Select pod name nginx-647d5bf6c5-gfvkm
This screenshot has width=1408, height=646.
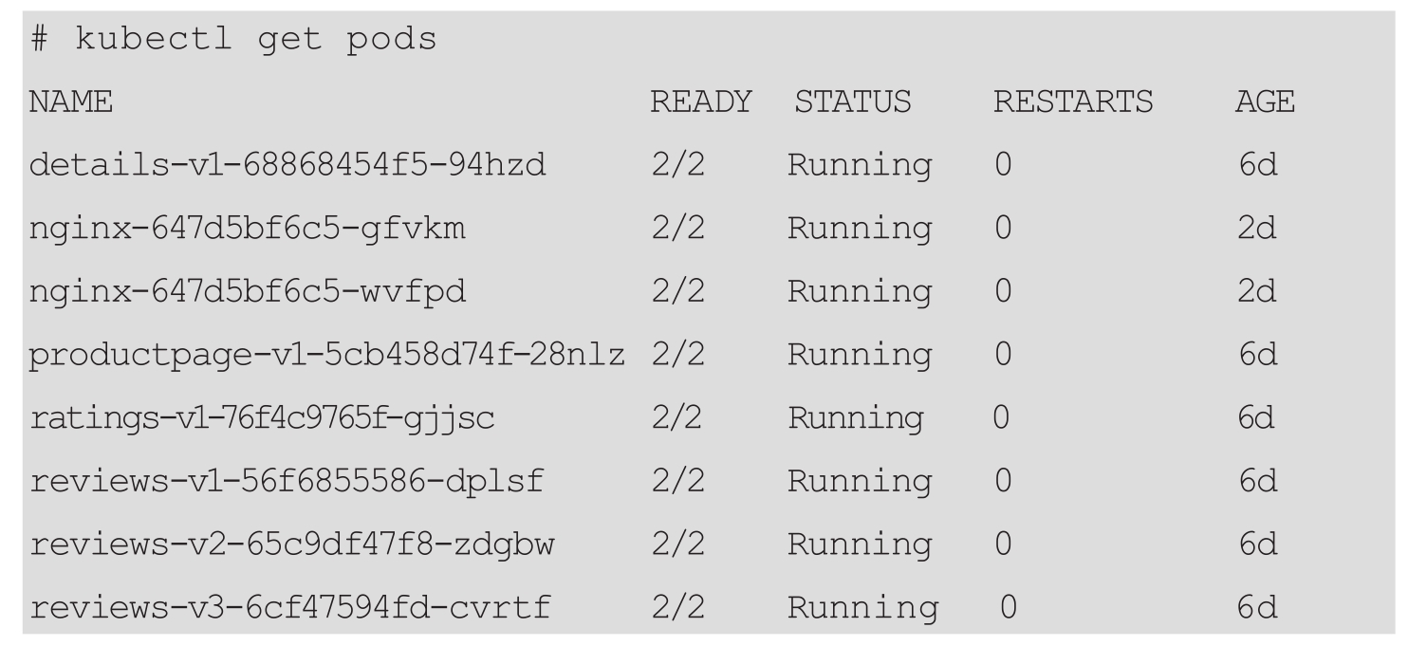click(248, 229)
